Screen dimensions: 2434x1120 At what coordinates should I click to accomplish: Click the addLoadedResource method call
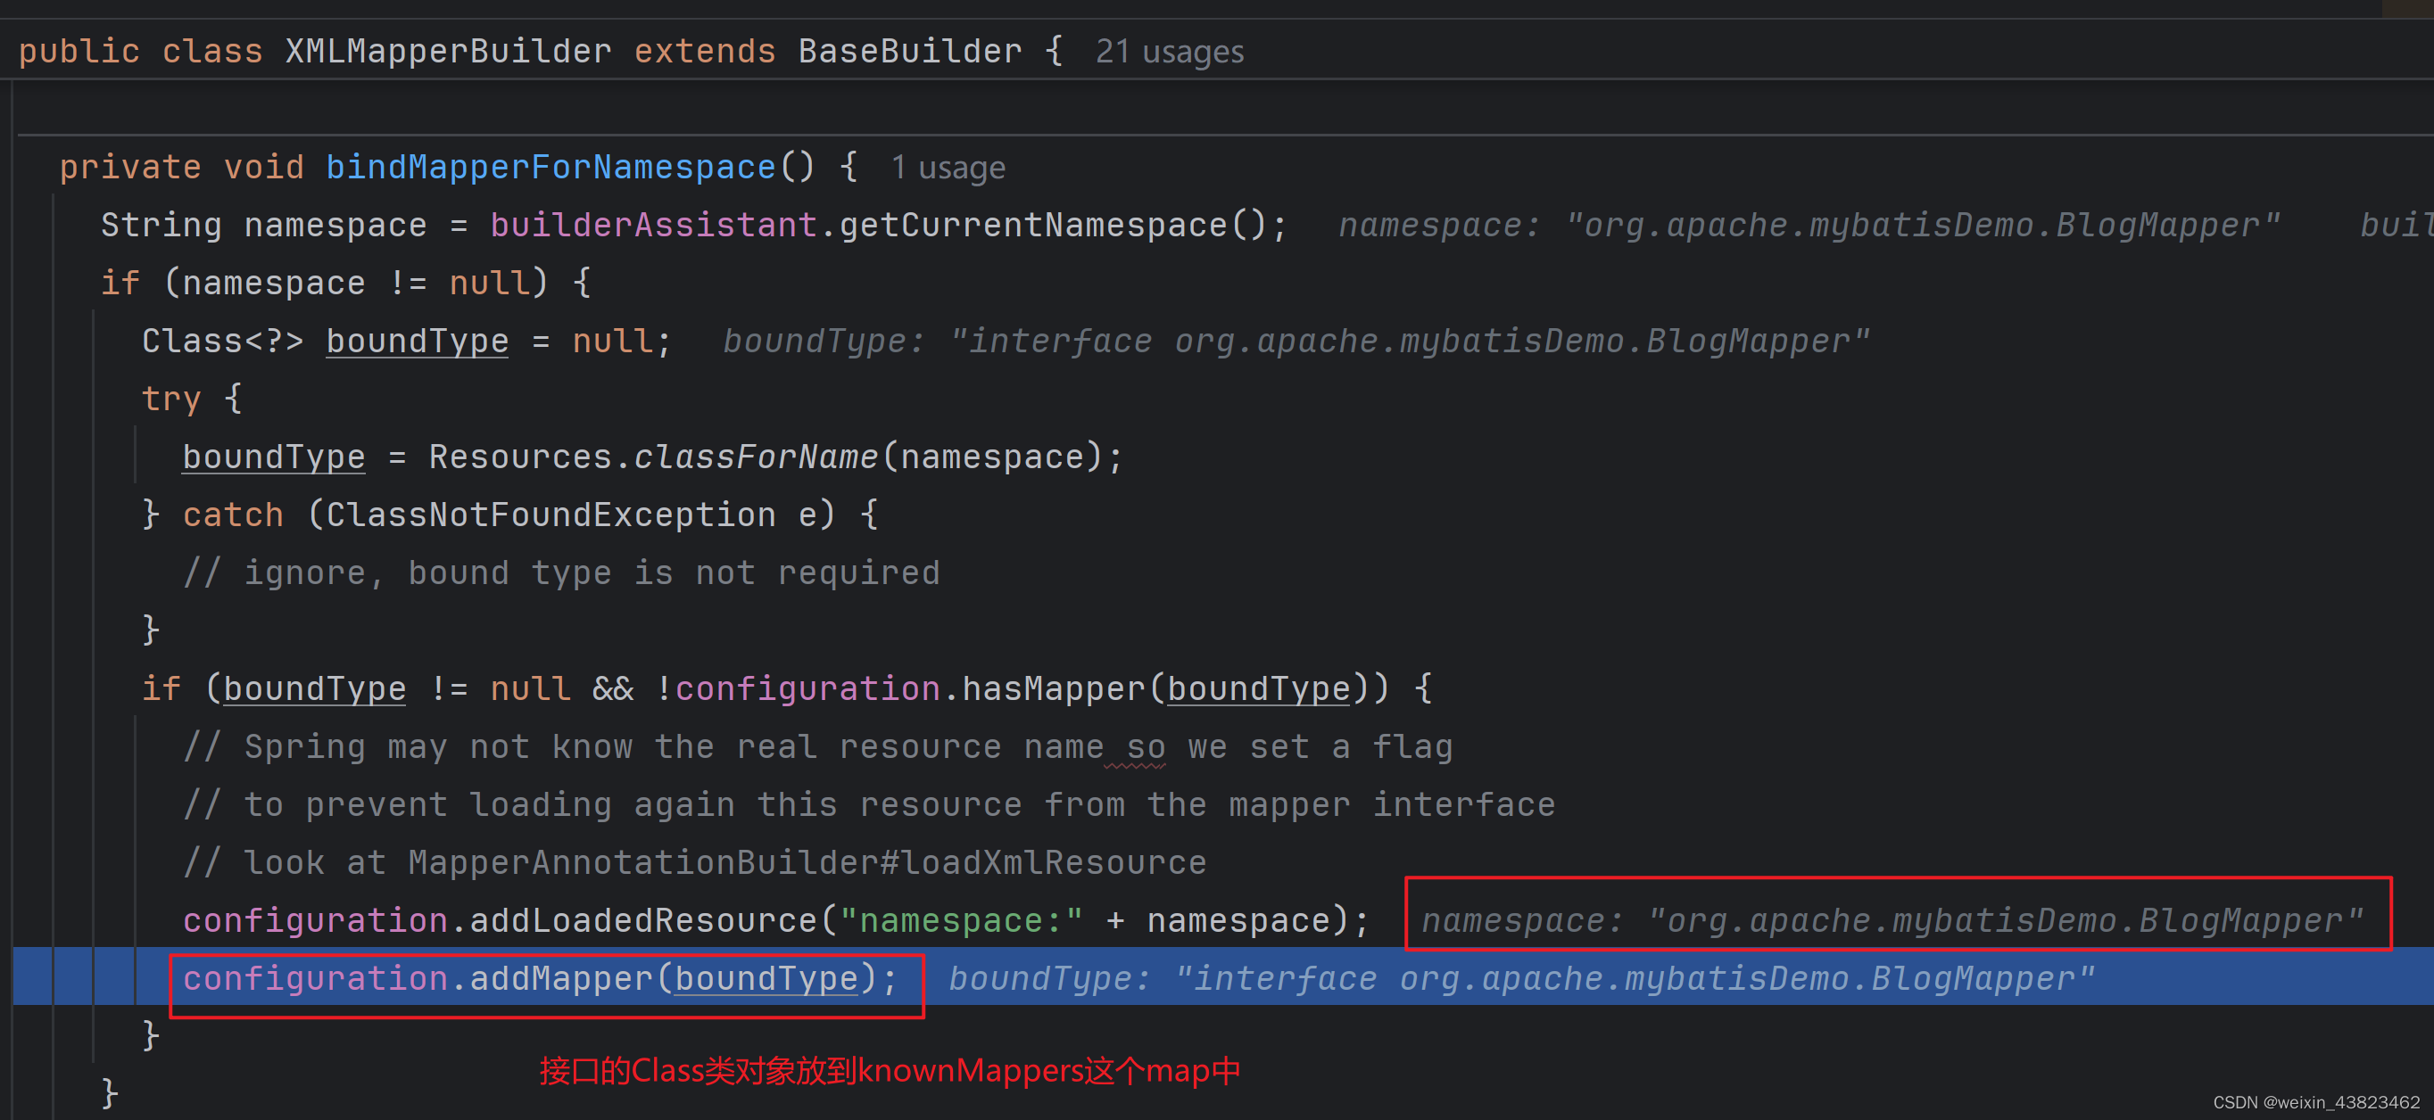point(642,919)
